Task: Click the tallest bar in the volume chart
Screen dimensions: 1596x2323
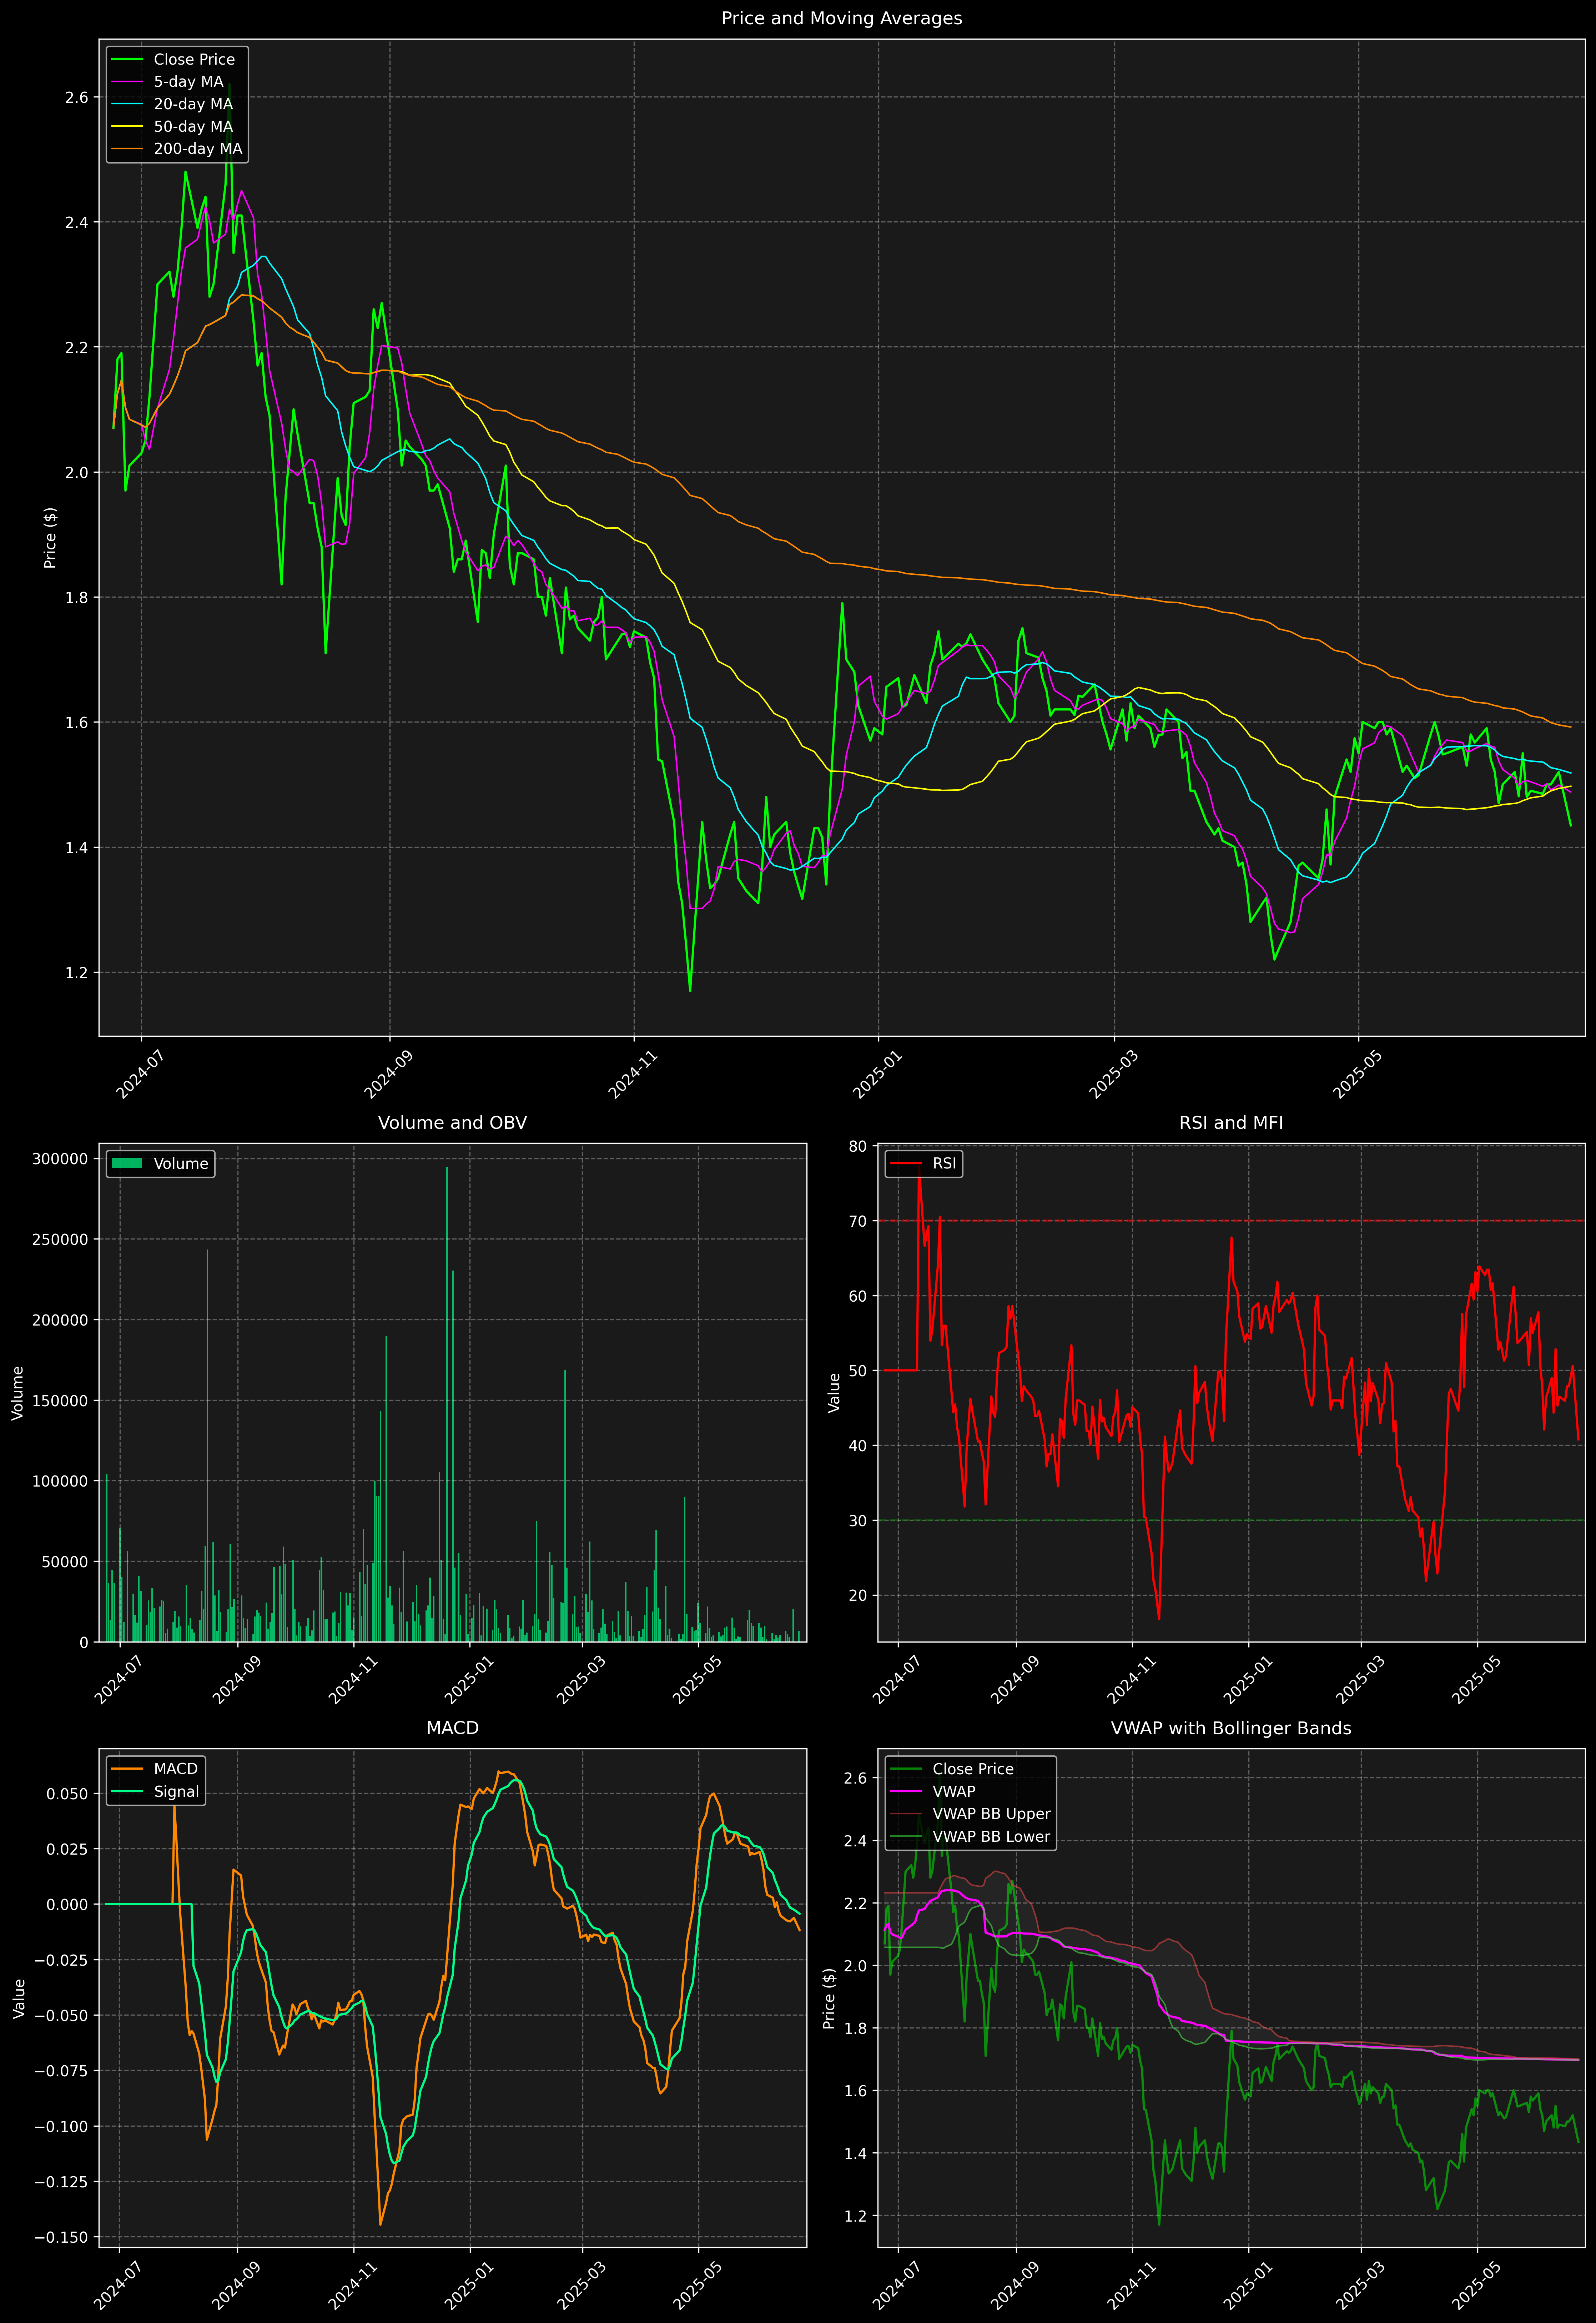Action: (x=447, y=1404)
